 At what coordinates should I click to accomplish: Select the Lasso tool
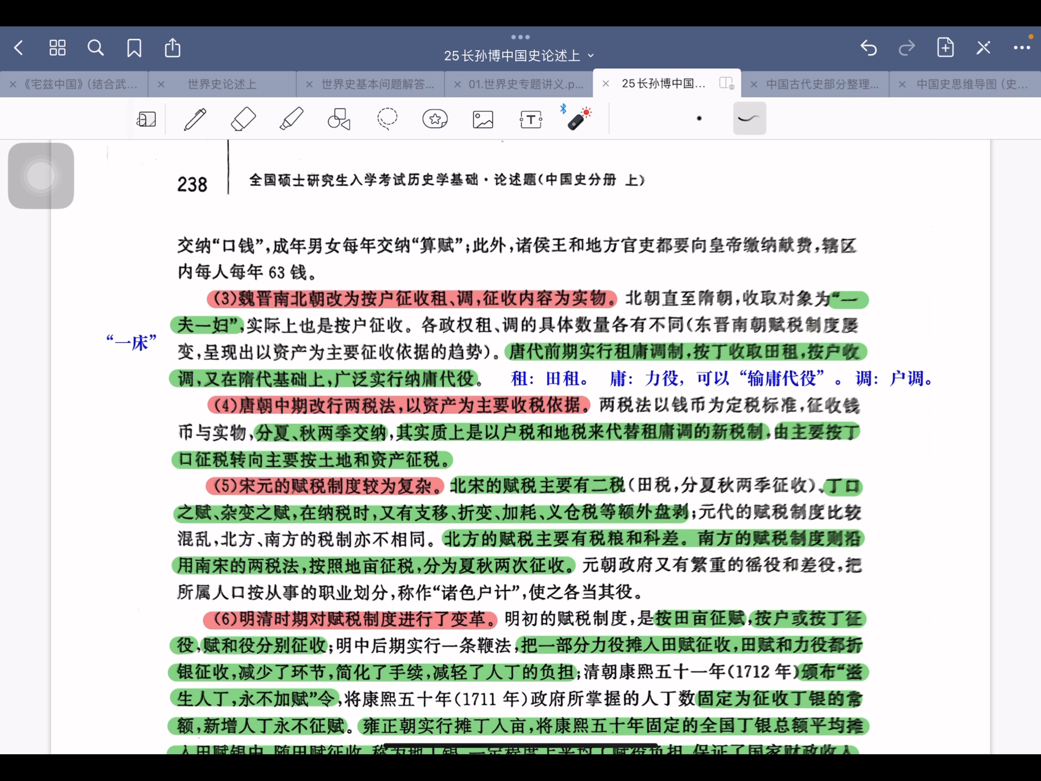(387, 119)
